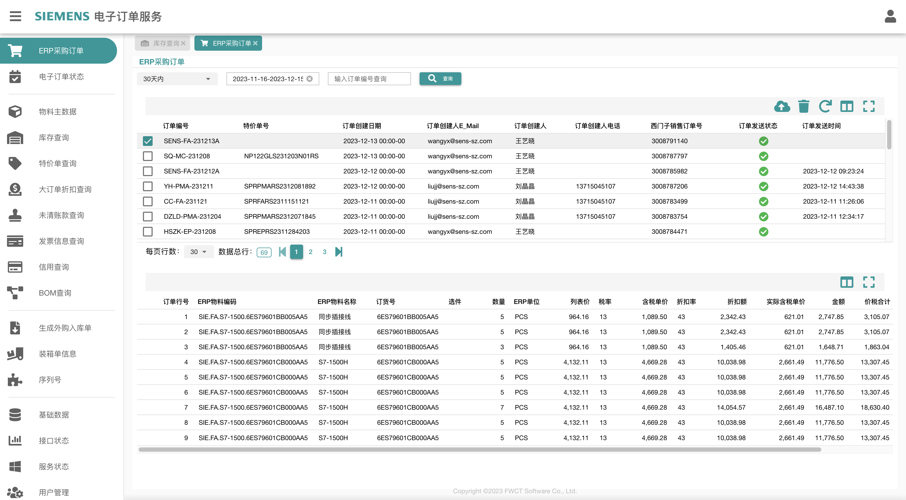This screenshot has height=500, width=906.
Task: Click the 基础数据 database icon
Action: [x=15, y=415]
